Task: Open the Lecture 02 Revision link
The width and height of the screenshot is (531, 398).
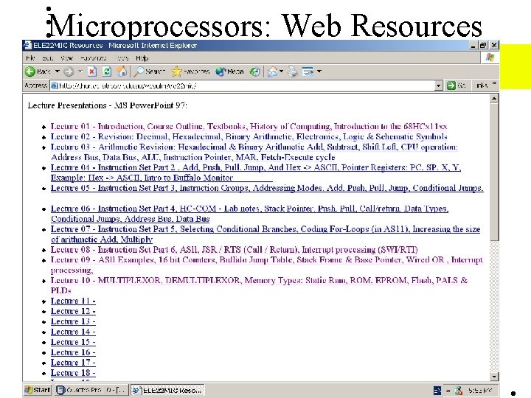Action: click(249, 136)
